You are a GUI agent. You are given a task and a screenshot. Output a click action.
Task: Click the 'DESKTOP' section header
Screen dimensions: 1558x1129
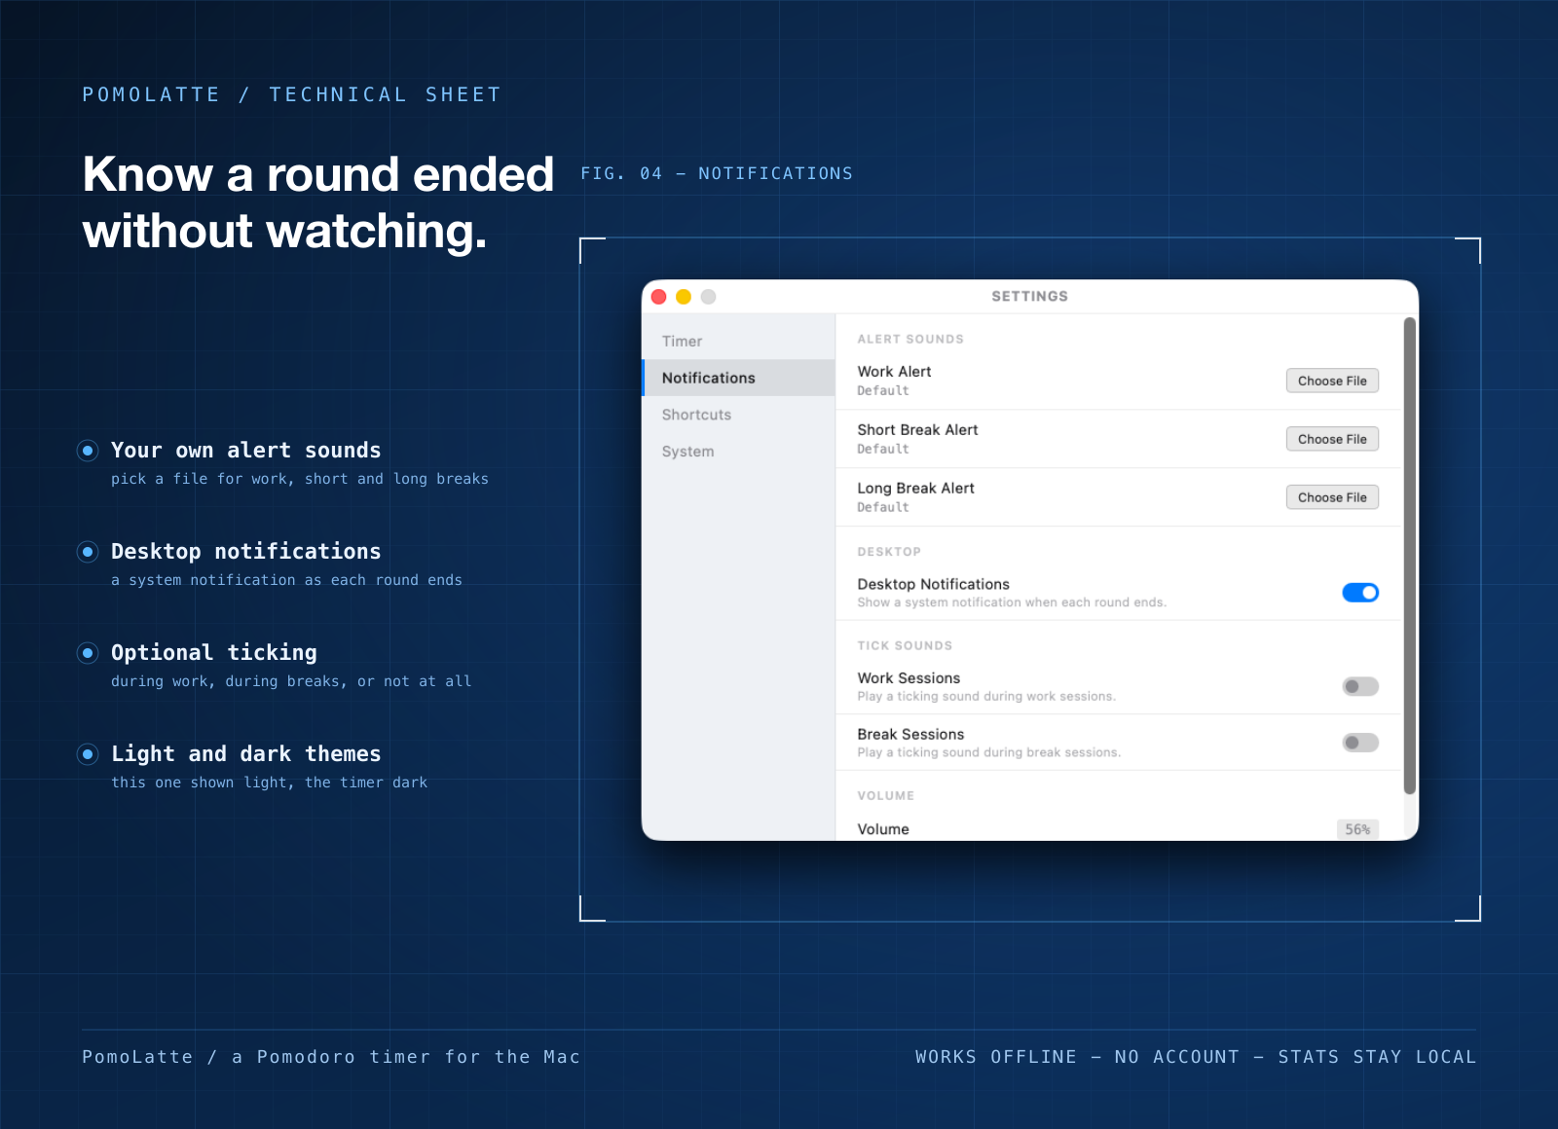[x=889, y=552]
